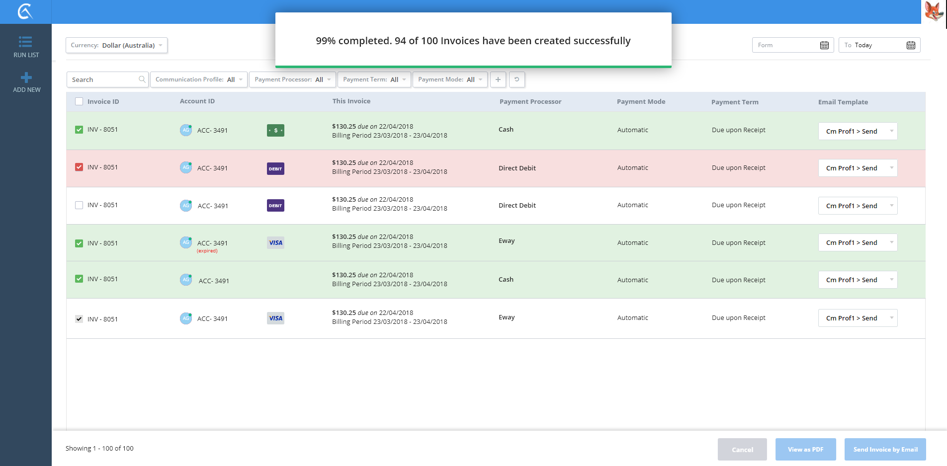This screenshot has width=947, height=466.
Task: Click the app logo in top-left corner
Action: (x=25, y=11)
